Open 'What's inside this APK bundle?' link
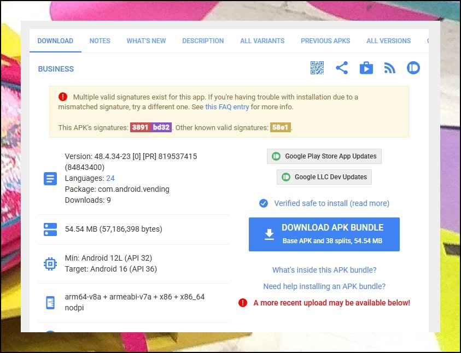 click(x=324, y=270)
